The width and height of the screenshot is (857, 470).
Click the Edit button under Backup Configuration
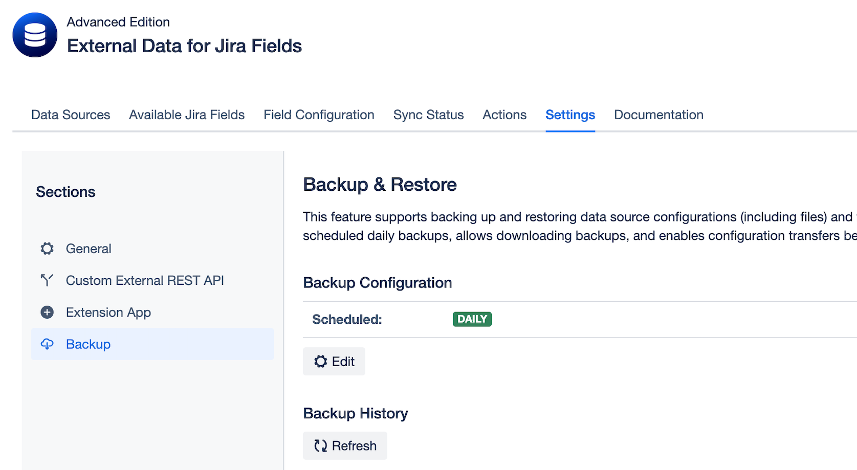[334, 361]
